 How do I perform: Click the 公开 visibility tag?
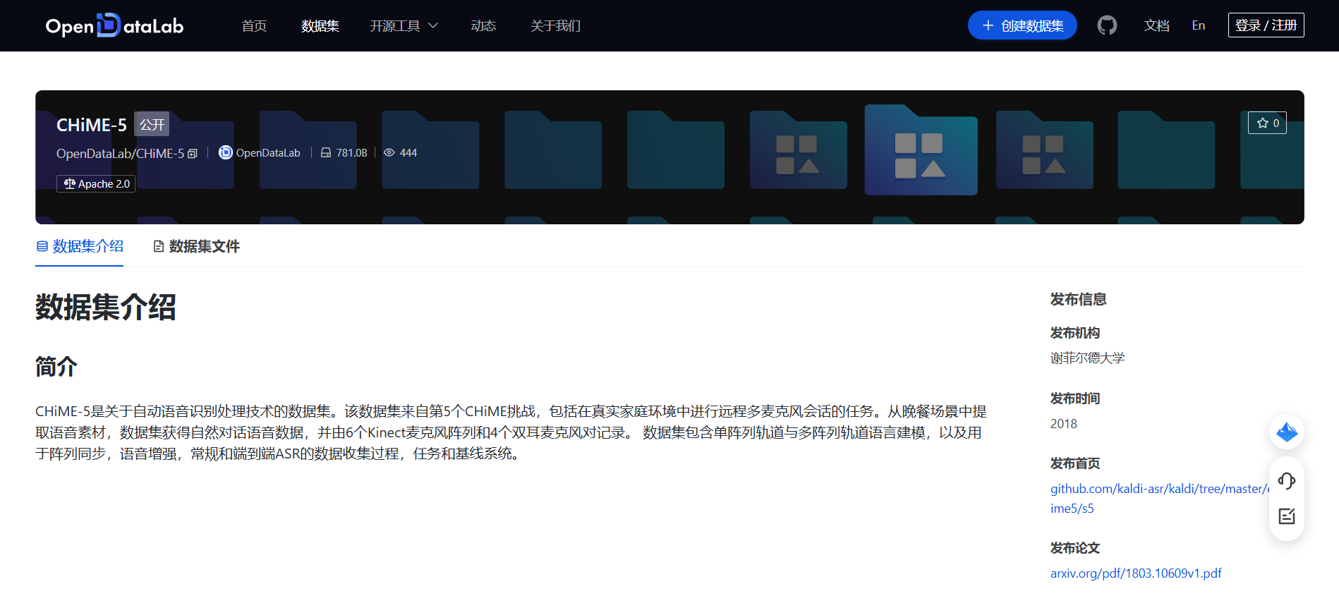(152, 125)
